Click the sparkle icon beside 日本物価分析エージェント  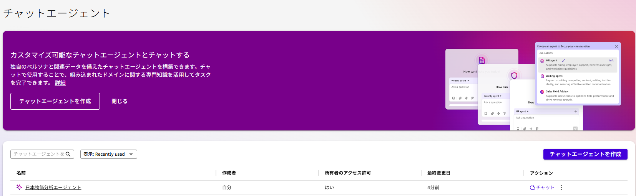coord(19,187)
